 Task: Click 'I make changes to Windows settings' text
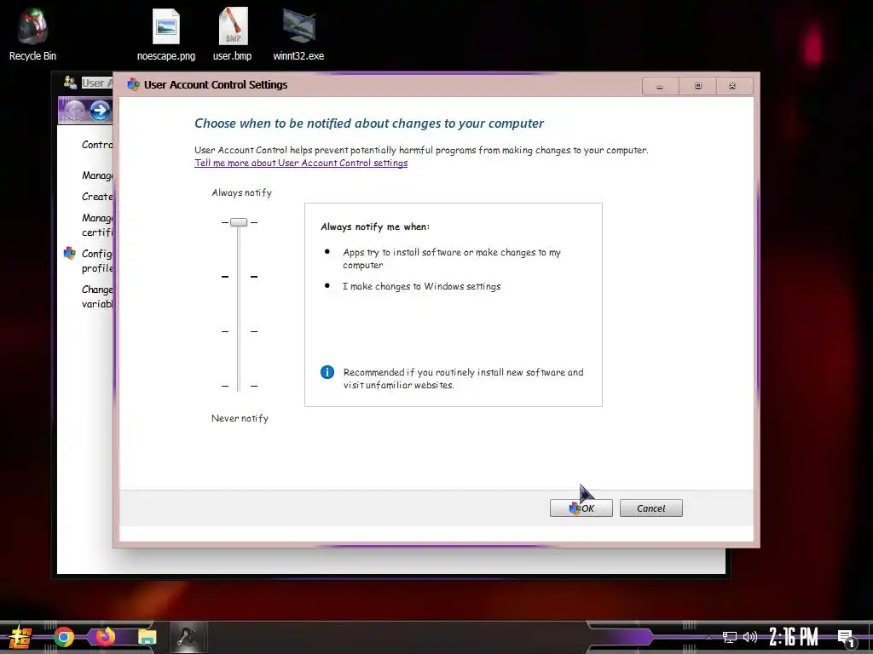pos(421,286)
